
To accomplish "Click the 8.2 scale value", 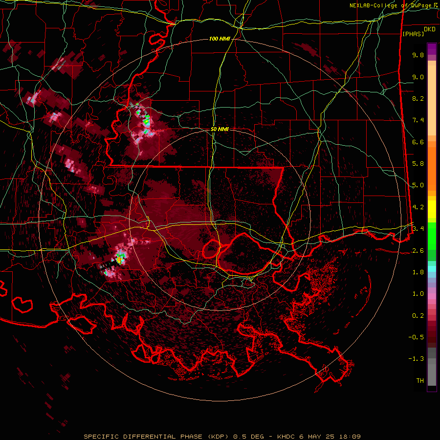I will point(418,98).
